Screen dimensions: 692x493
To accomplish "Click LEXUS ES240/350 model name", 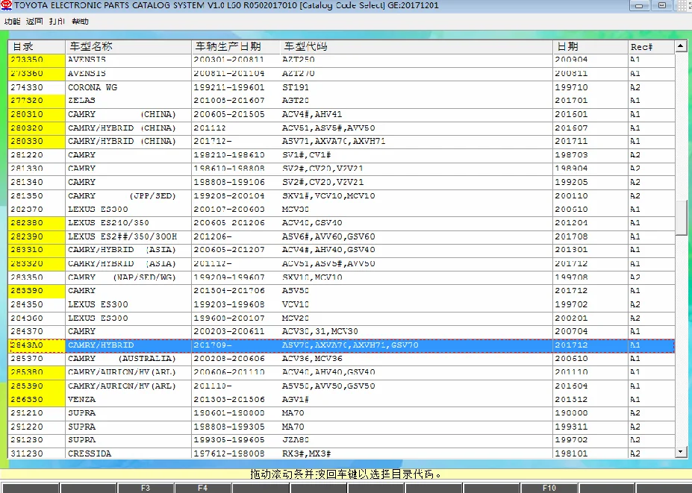I will [108, 223].
